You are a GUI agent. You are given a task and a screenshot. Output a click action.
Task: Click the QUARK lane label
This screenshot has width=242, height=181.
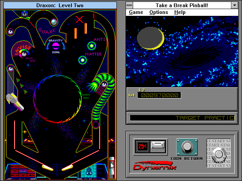(47, 31)
